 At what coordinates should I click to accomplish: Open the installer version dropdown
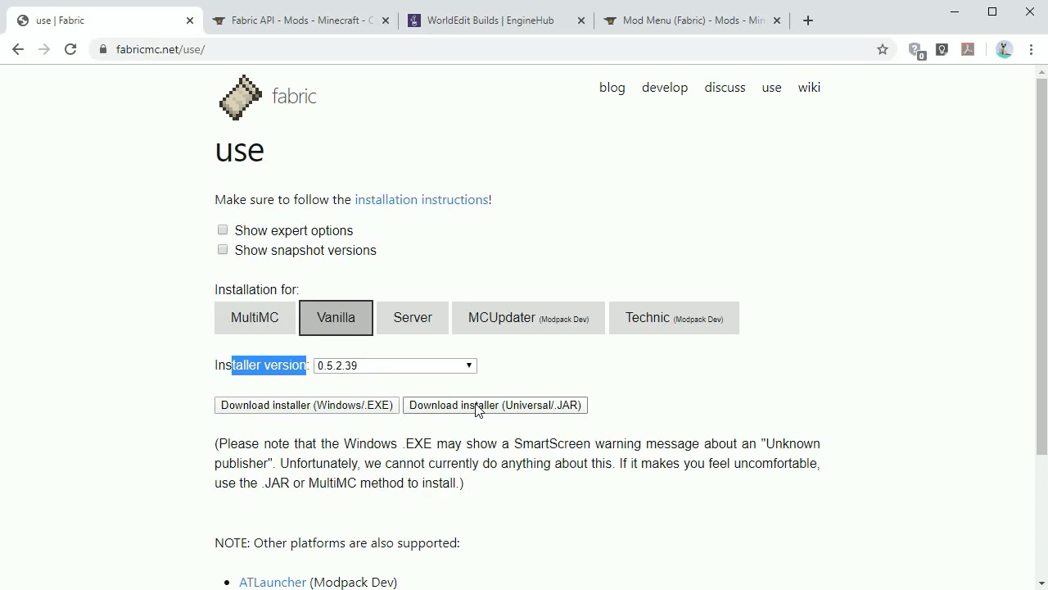pyautogui.click(x=395, y=365)
